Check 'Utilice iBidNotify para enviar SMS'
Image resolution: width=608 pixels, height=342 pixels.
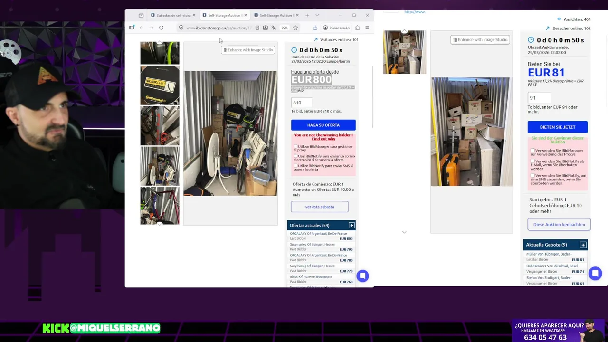tap(295, 165)
